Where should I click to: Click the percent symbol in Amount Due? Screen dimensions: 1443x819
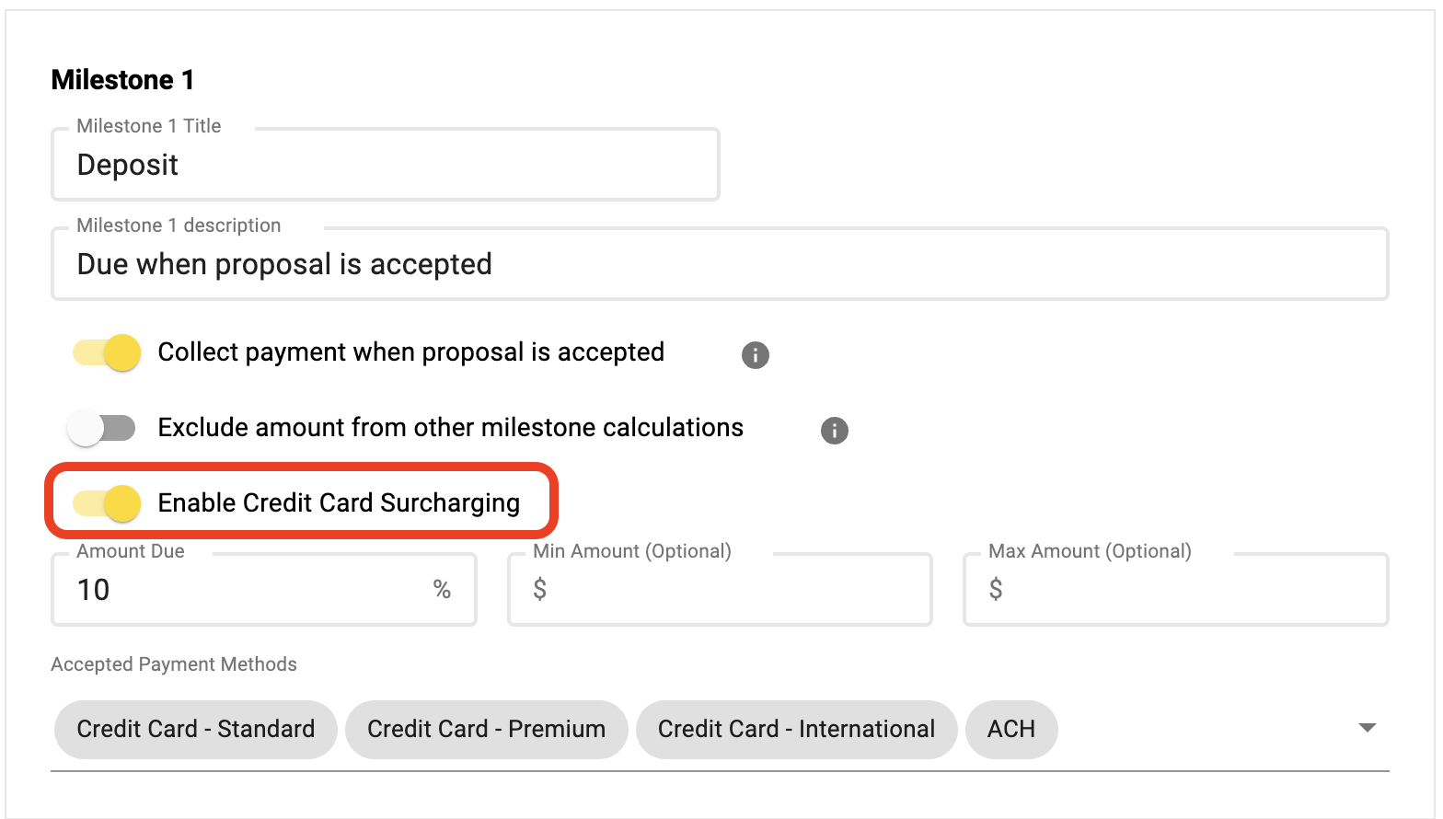click(x=442, y=589)
